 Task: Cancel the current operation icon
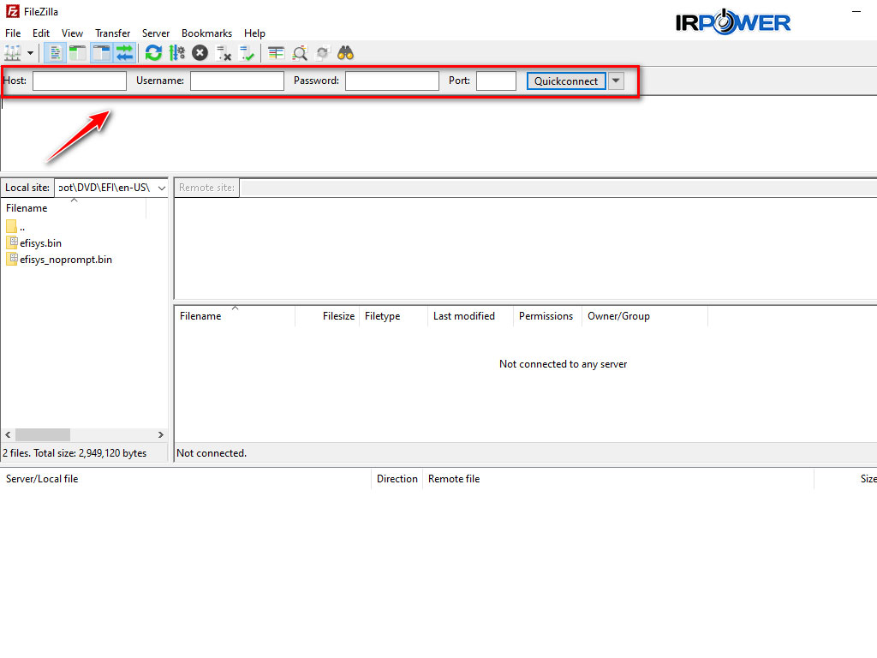199,53
